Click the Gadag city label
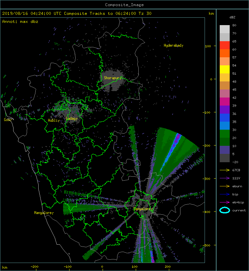The width and height of the screenshot is (249, 271). [71, 118]
